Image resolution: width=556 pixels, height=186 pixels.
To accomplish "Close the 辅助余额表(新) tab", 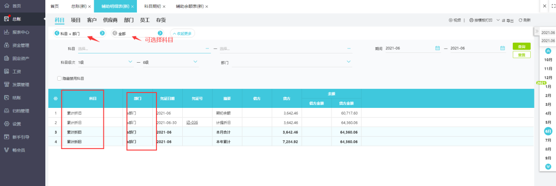I will [x=207, y=6].
